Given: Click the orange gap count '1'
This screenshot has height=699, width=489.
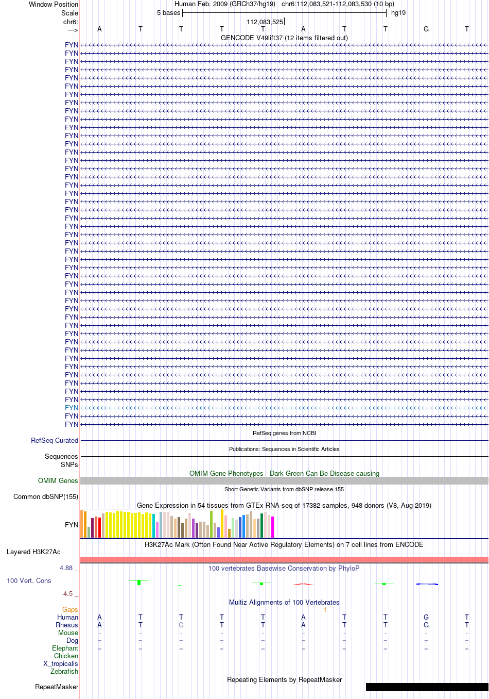Looking at the screenshot, I should pyautogui.click(x=325, y=609).
